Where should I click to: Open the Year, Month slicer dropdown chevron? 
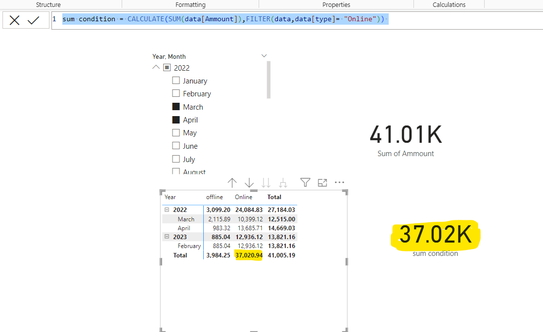pyautogui.click(x=264, y=56)
